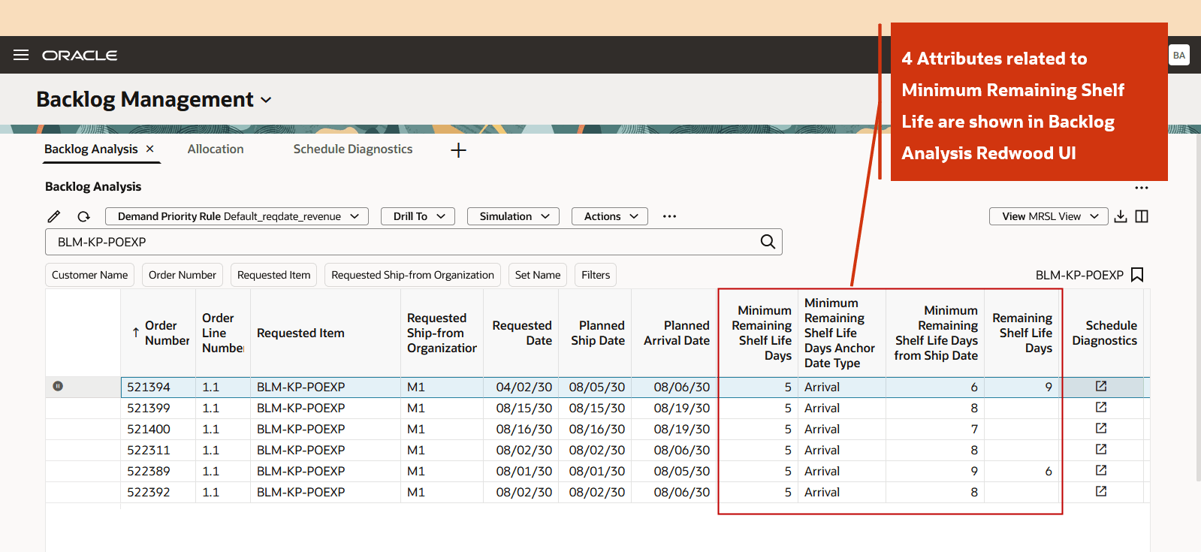The width and height of the screenshot is (1201, 552).
Task: Open Schedule Diagnostics for order 521400
Action: (x=1101, y=428)
